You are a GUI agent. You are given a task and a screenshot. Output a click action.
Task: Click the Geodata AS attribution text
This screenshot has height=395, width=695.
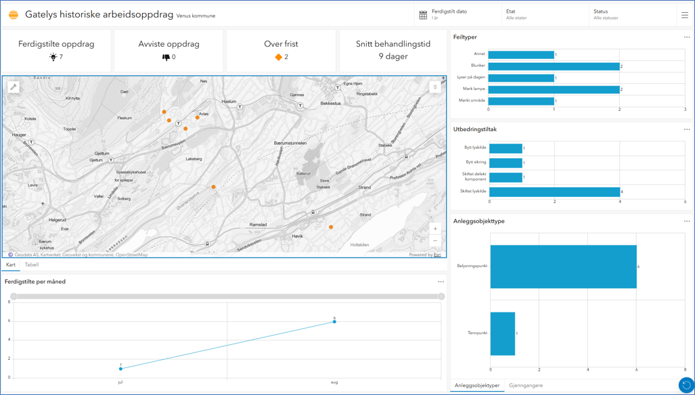click(x=26, y=254)
